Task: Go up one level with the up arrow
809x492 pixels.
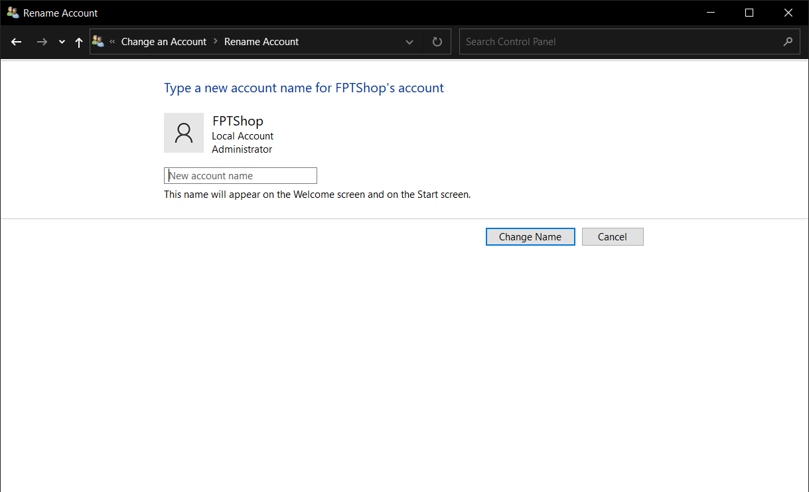Action: pos(78,42)
